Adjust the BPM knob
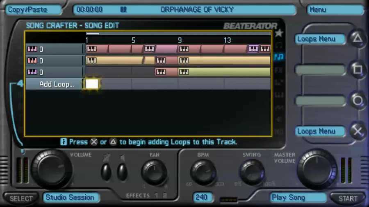369x207 pixels. coord(203,172)
